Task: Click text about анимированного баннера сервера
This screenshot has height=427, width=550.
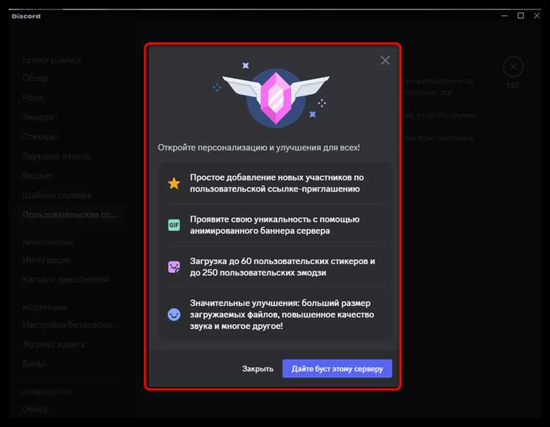Action: tap(275, 225)
